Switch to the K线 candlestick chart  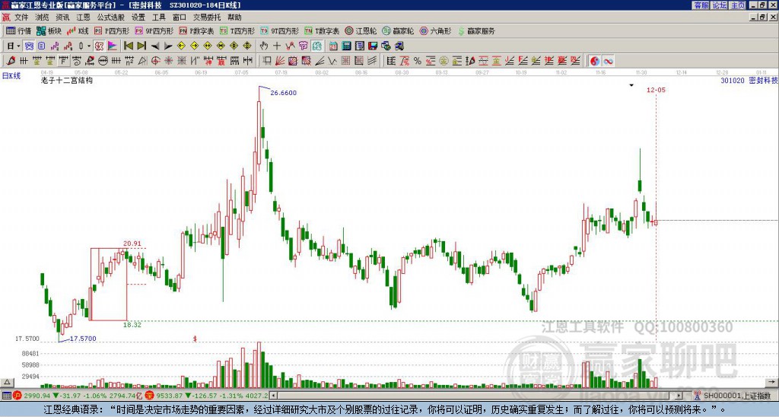click(78, 30)
